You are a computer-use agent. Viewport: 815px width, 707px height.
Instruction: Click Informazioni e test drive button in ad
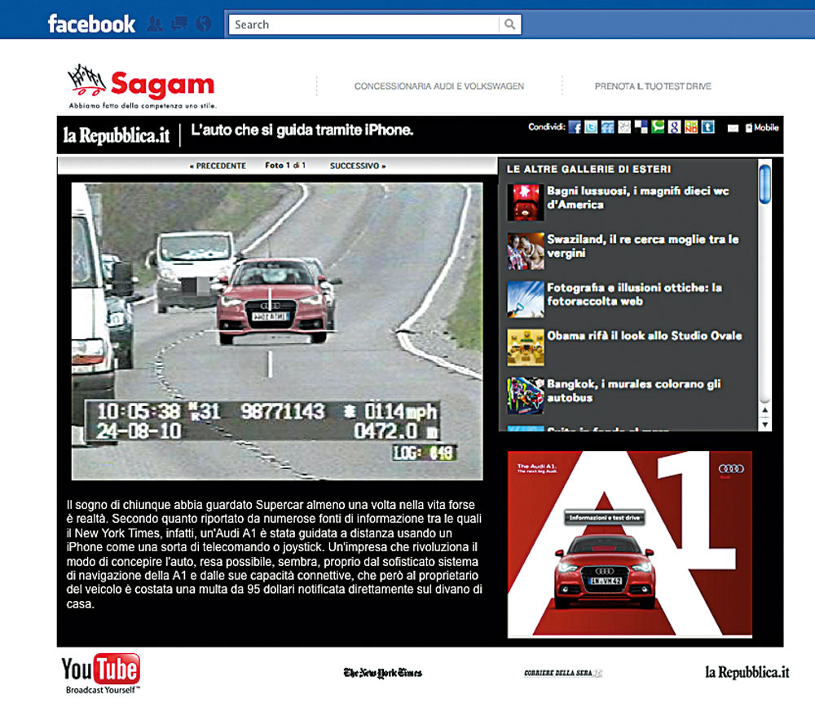[605, 518]
